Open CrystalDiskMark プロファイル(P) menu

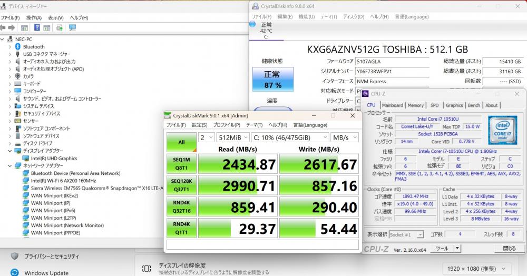point(227,125)
